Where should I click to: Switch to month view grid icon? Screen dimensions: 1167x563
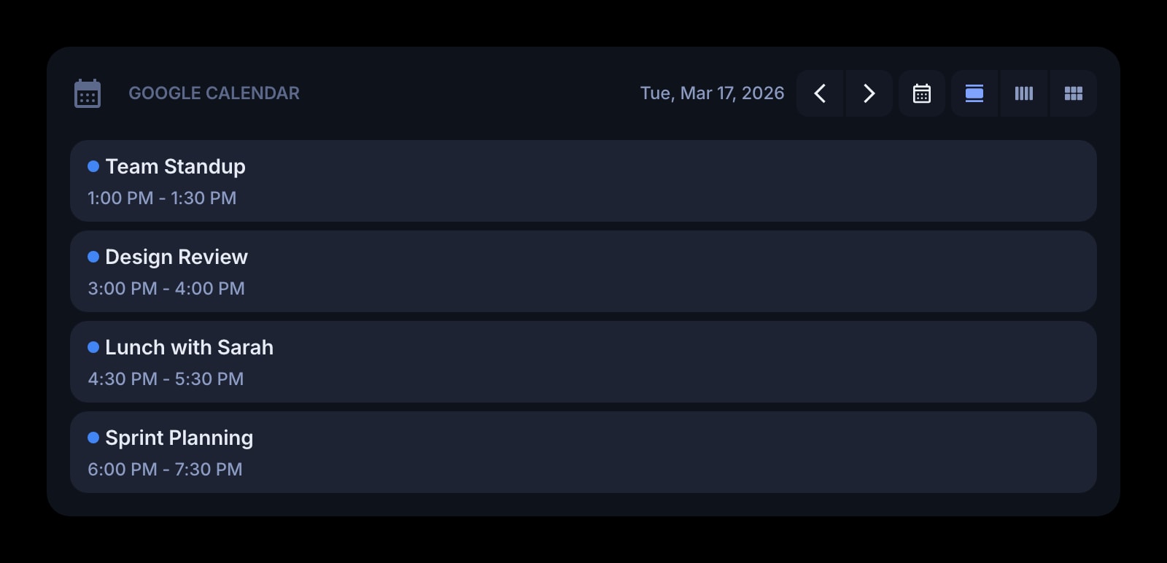tap(1073, 93)
